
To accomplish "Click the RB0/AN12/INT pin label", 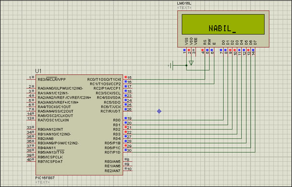I will click(51, 129).
